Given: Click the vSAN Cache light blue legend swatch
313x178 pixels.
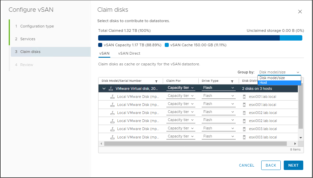Looking at the screenshot, I should tap(167, 45).
